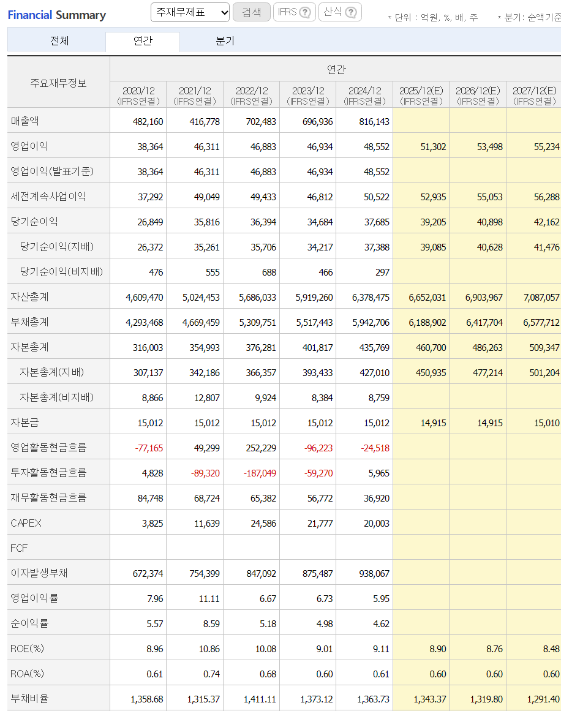Switch to the 전체 tab
Viewport: 561px width, 711px height.
pyautogui.click(x=59, y=41)
